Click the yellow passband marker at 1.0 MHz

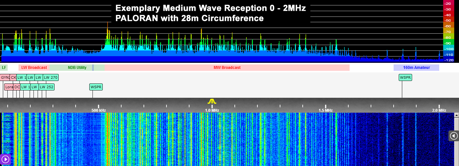212,101
